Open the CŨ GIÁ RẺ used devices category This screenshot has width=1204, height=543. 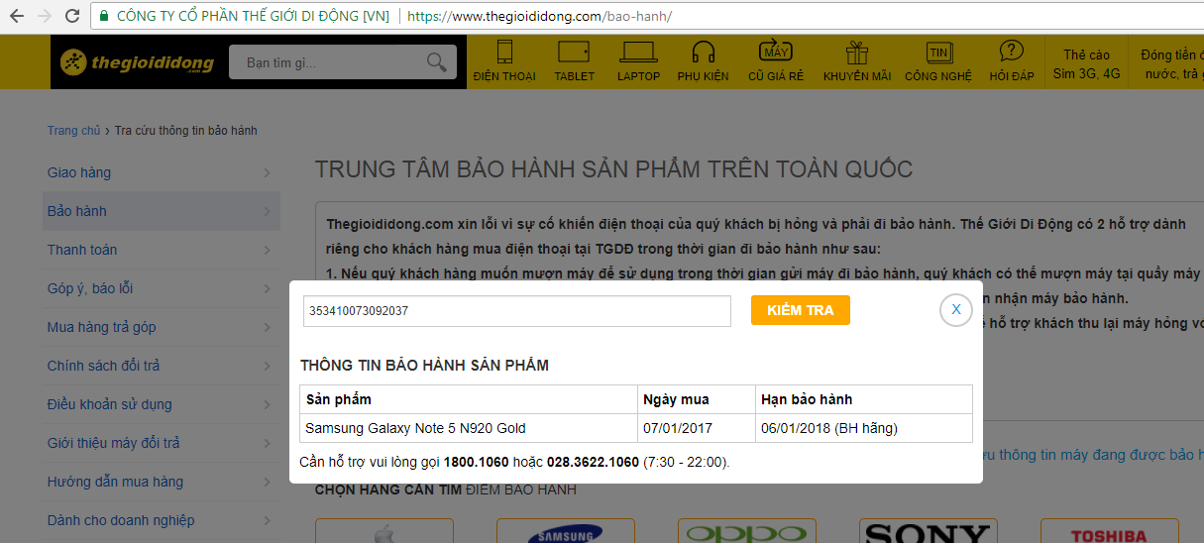tap(775, 62)
